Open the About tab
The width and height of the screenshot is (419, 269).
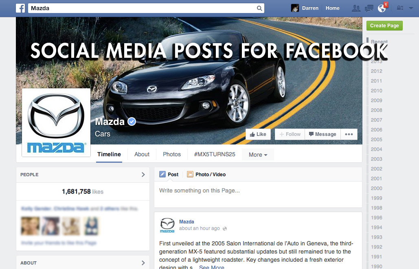(x=142, y=154)
